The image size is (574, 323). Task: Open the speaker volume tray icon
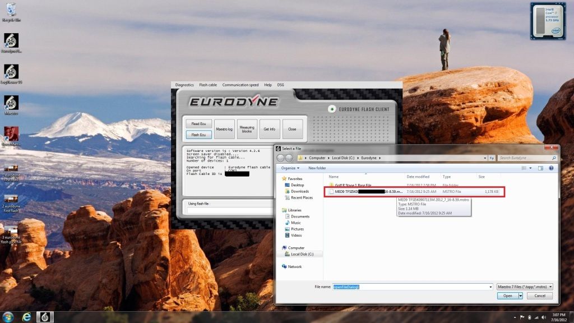click(544, 317)
